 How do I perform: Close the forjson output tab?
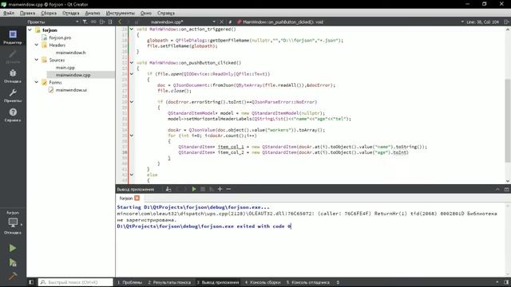[137, 198]
